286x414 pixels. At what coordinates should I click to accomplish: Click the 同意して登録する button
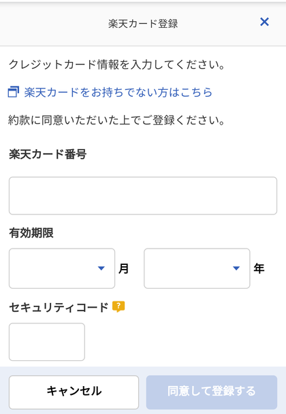pyautogui.click(x=212, y=392)
